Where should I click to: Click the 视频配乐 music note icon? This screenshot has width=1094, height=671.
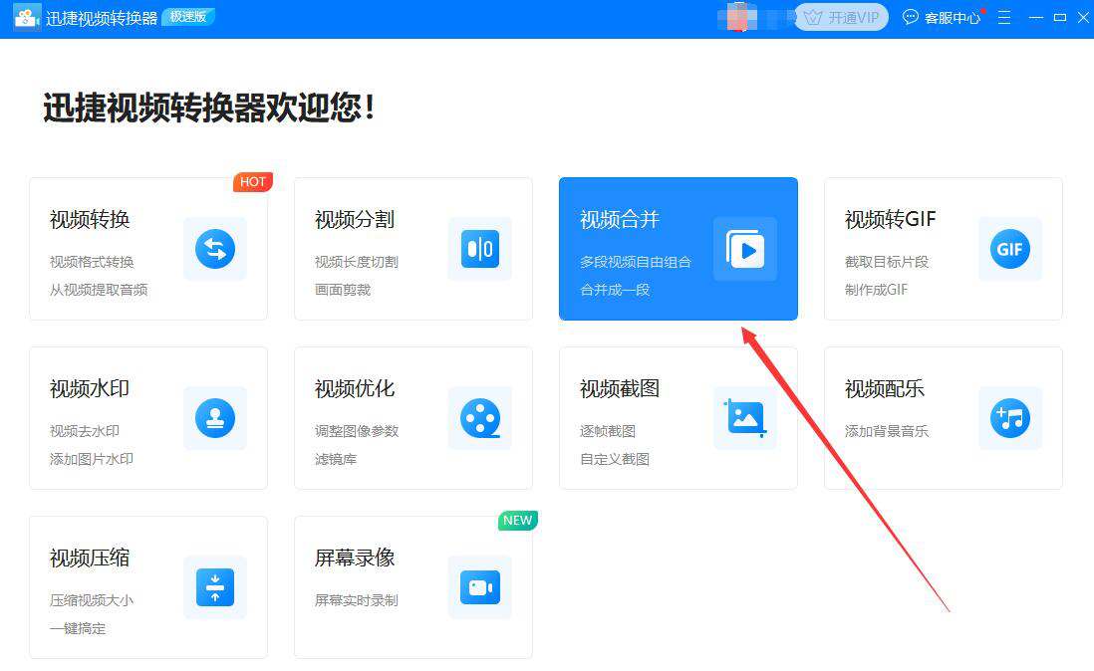1009,418
